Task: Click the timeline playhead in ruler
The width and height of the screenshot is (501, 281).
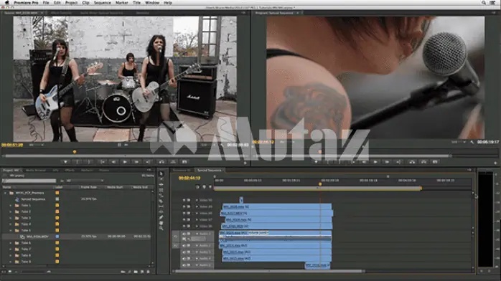Action: (320, 184)
